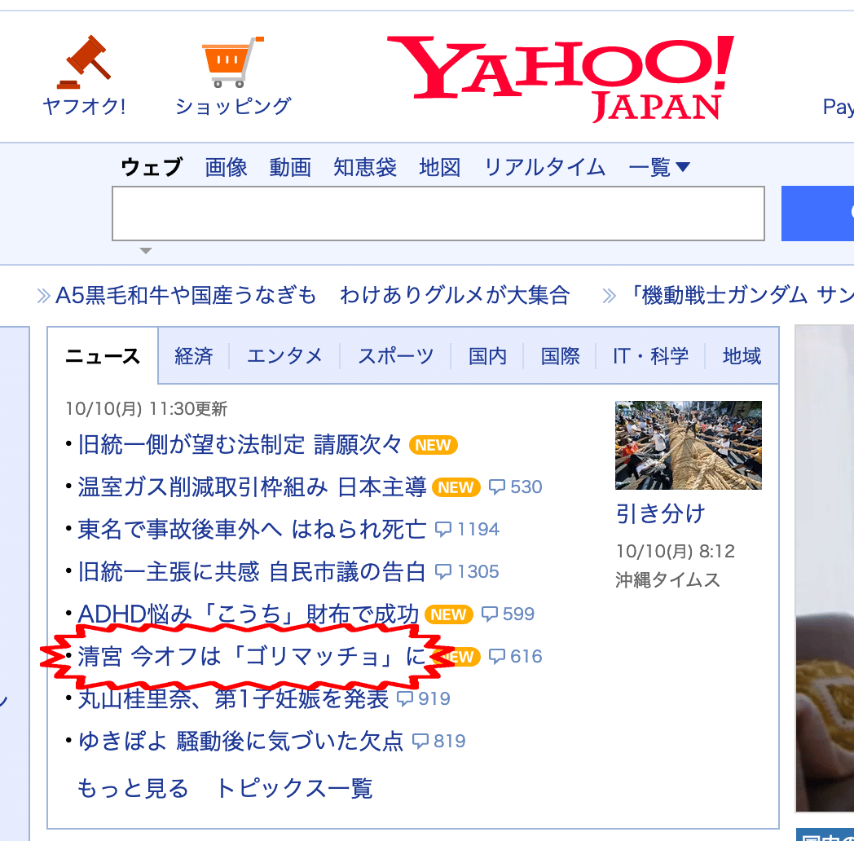Viewport: 854px width, 841px height.
Task: Open headline 清宮 今オフは「ゴリマッチョ」に
Action: pyautogui.click(x=252, y=656)
